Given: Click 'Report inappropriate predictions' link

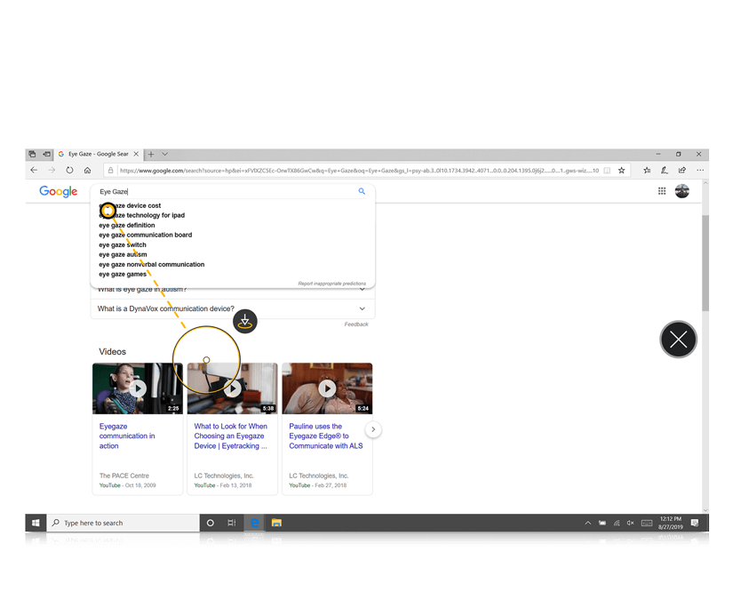Looking at the screenshot, I should click(x=331, y=284).
